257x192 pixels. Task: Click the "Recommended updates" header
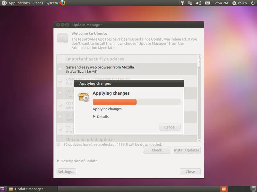click(x=91, y=140)
